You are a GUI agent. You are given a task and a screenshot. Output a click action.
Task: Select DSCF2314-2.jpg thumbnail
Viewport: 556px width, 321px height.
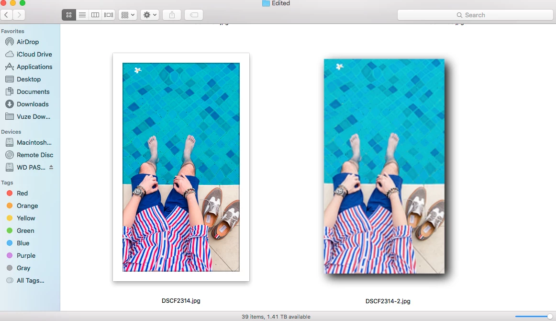(384, 166)
